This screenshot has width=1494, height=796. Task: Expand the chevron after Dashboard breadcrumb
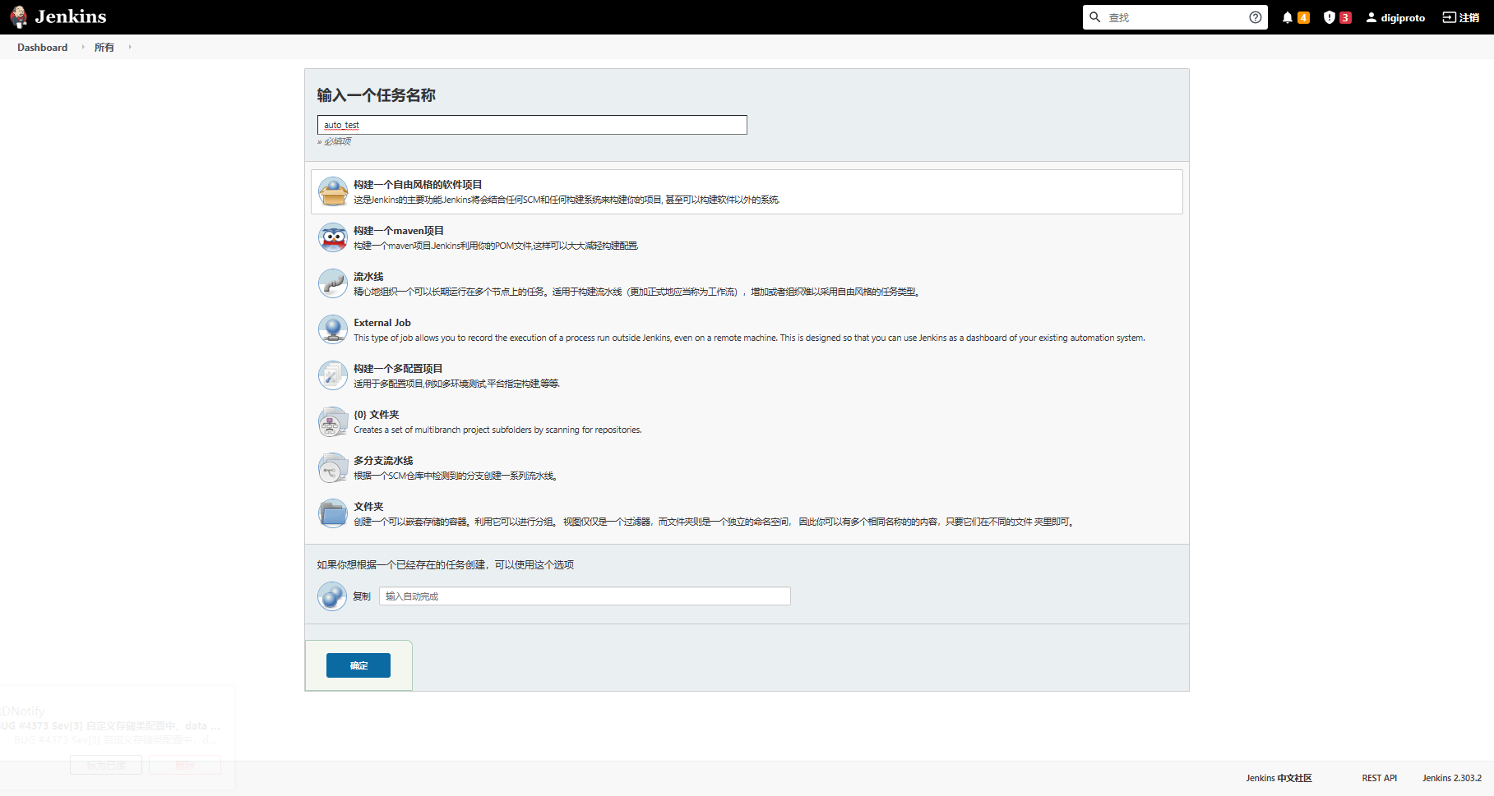83,47
